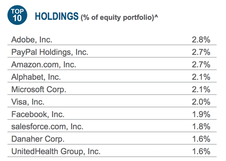Click the 2.8% value for Adobe
Viewport: 226px width, 161px height.
[x=201, y=39]
